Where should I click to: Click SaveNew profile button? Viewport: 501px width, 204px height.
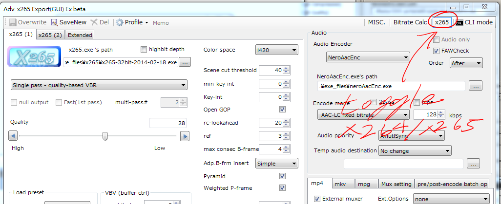pos(69,22)
